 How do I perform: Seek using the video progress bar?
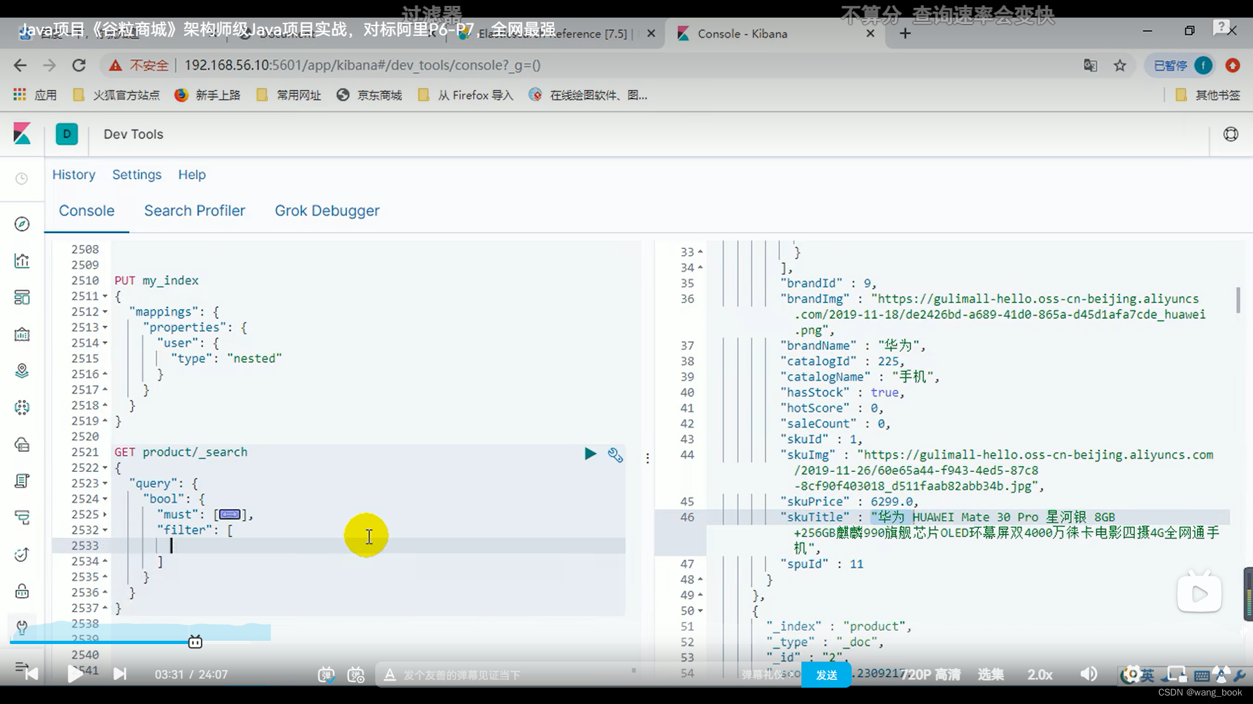(626, 643)
